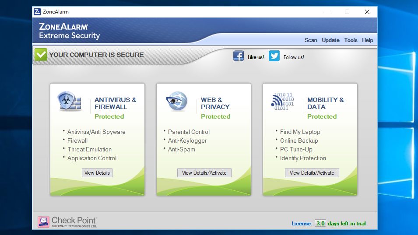
Task: Click the ZoneAlarm title bar Z icon
Action: 37,12
